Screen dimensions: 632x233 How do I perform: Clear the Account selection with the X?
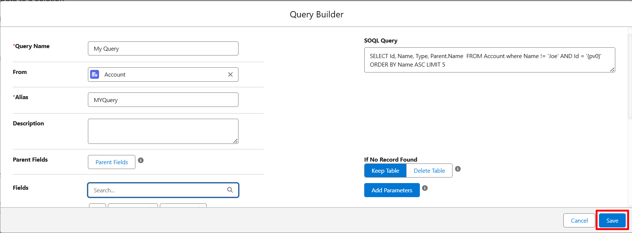click(x=230, y=74)
